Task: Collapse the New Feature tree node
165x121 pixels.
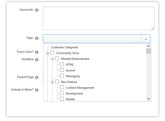Action: pyautogui.click(x=52, y=82)
